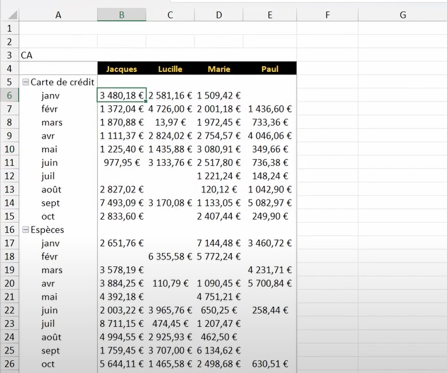Select cell with 630,51 €
The height and width of the screenshot is (373, 447).
270,364
